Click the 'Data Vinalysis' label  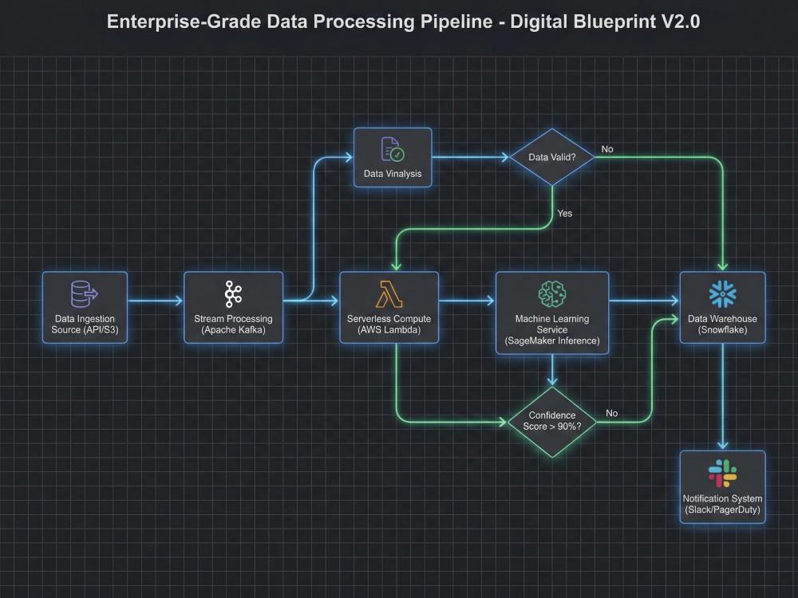tap(393, 174)
